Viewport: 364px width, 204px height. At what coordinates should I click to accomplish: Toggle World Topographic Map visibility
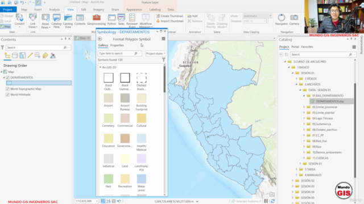point(7,89)
